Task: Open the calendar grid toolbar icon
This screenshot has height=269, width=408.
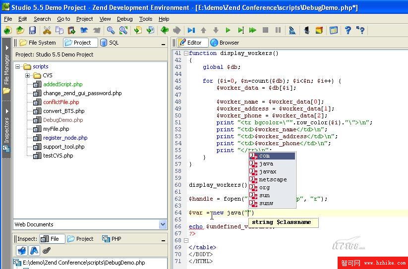Action: click(x=334, y=30)
